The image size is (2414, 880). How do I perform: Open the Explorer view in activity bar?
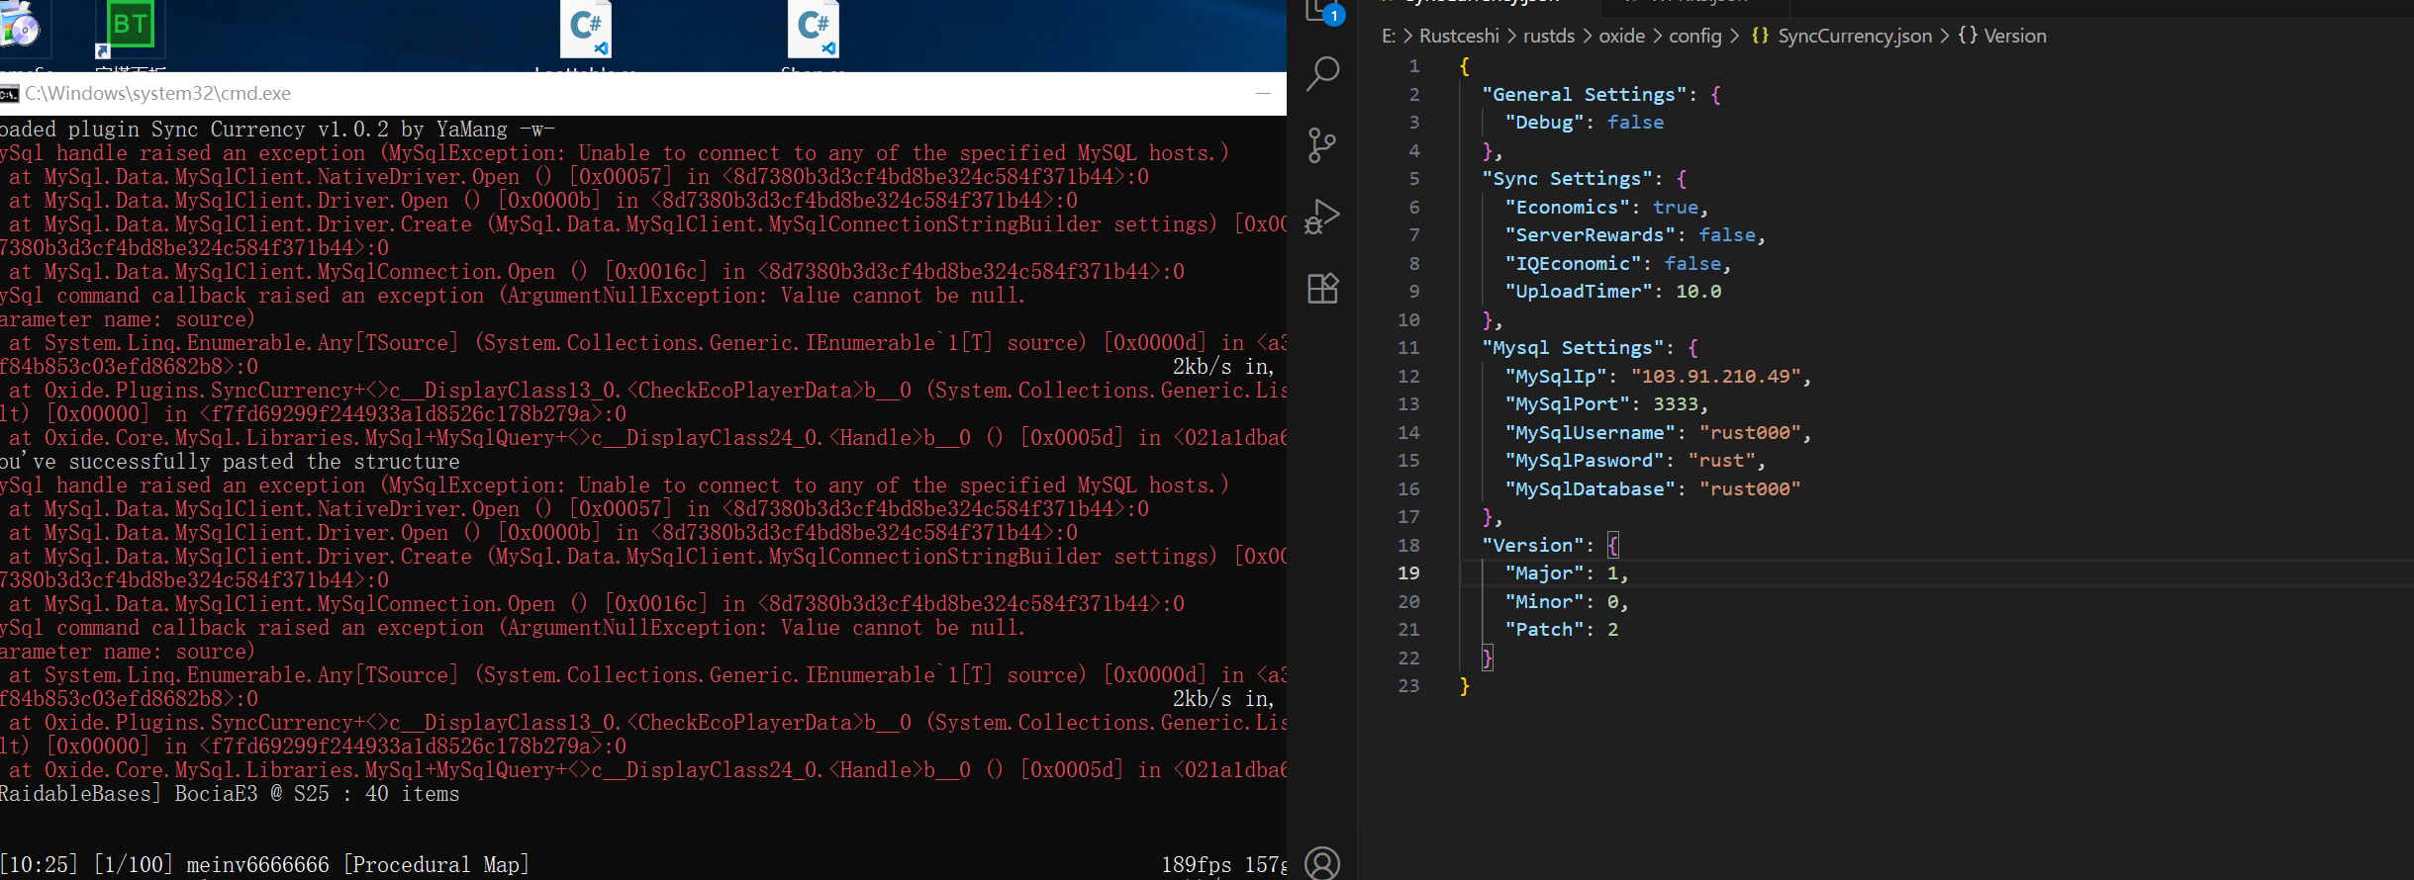[1322, 10]
